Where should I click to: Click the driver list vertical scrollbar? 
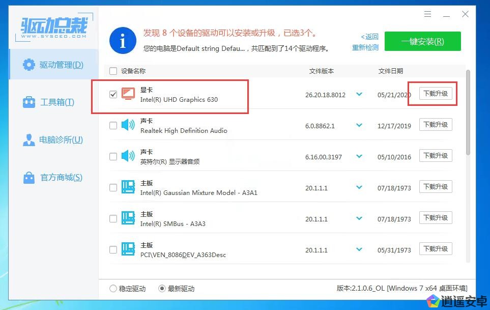(x=468, y=112)
